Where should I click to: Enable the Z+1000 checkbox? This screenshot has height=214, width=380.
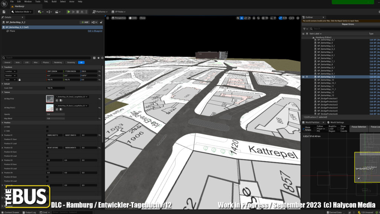47,127
